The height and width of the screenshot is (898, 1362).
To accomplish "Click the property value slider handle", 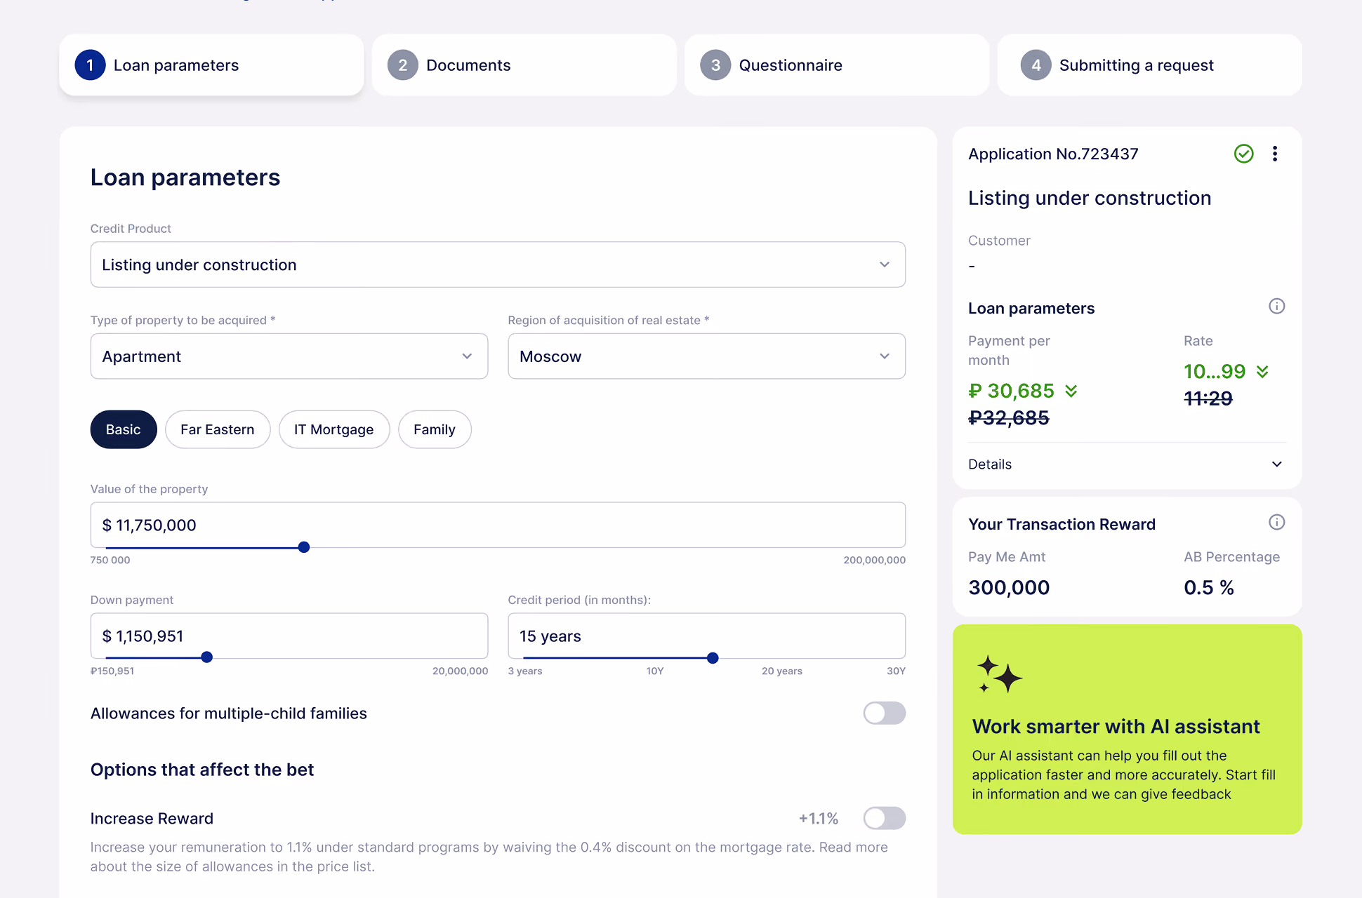I will coord(304,547).
